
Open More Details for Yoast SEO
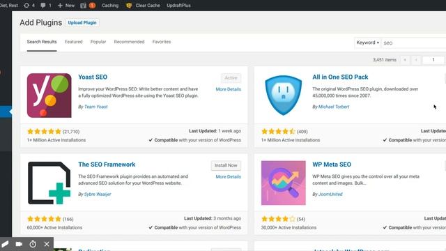coord(228,89)
